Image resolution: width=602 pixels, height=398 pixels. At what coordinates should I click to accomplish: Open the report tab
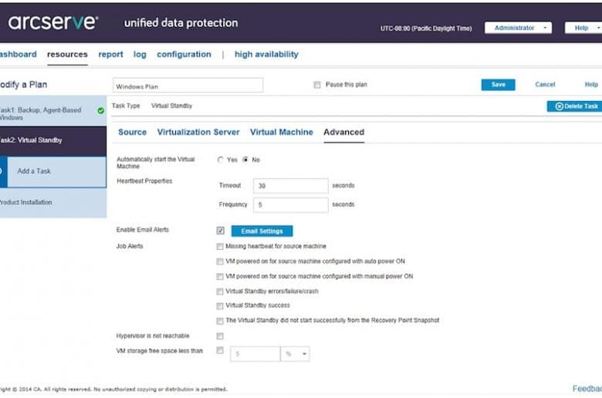(x=110, y=55)
